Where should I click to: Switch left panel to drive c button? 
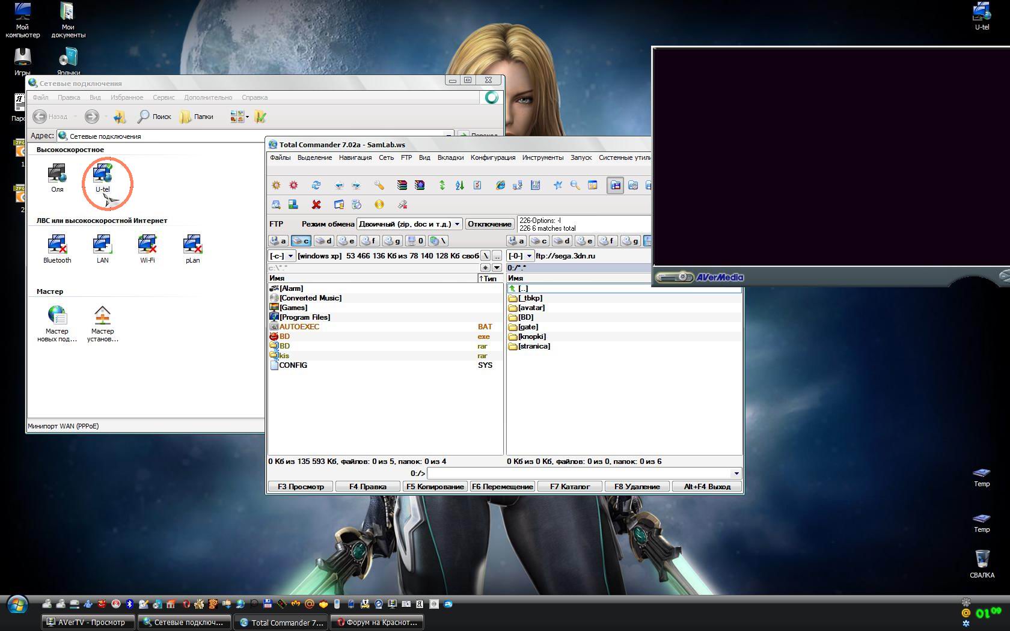point(301,241)
